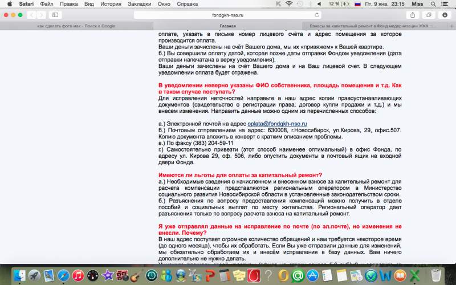Click the fax line '(383) 204-59-11'
The image size is (456, 285).
tap(196, 143)
